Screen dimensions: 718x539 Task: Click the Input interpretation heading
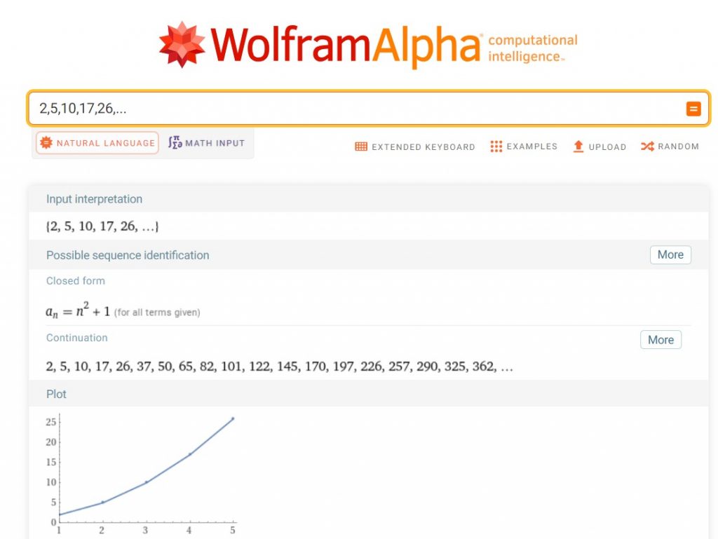(95, 199)
